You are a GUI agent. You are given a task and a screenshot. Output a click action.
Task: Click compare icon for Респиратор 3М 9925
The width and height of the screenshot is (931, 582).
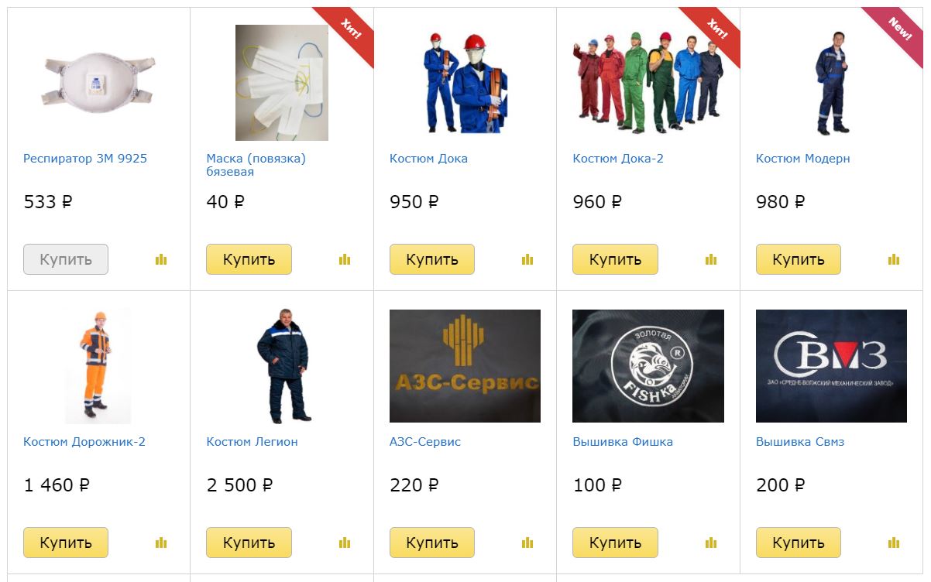point(161,260)
